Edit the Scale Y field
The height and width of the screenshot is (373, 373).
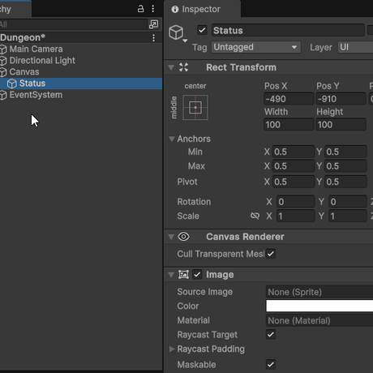[x=348, y=216]
